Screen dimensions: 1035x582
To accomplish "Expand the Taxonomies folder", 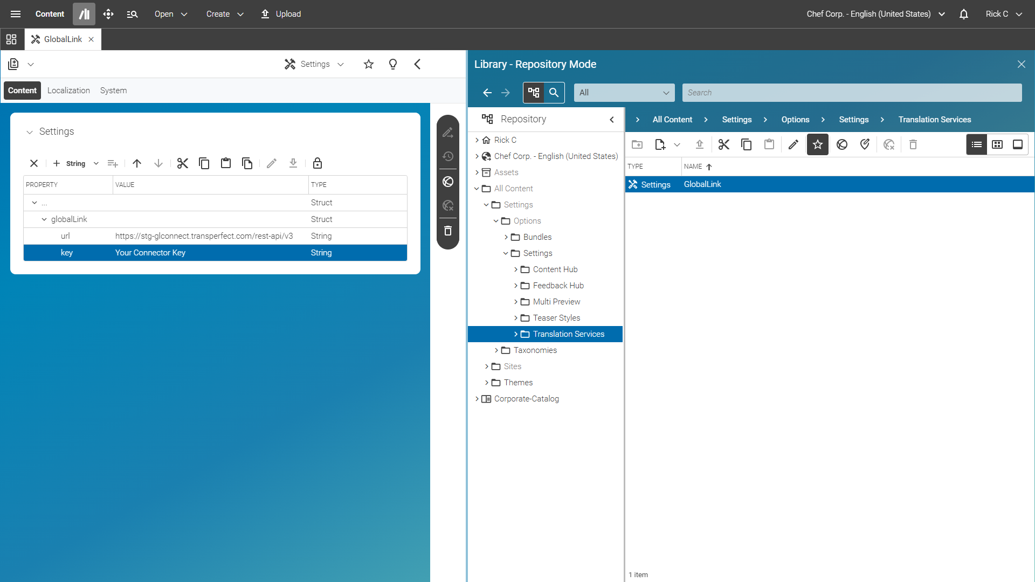I will [x=496, y=350].
